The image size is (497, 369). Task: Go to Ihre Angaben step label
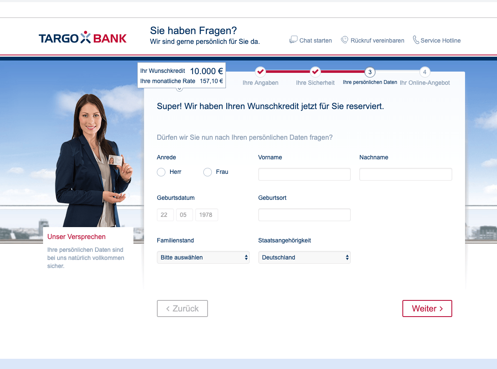coord(260,83)
